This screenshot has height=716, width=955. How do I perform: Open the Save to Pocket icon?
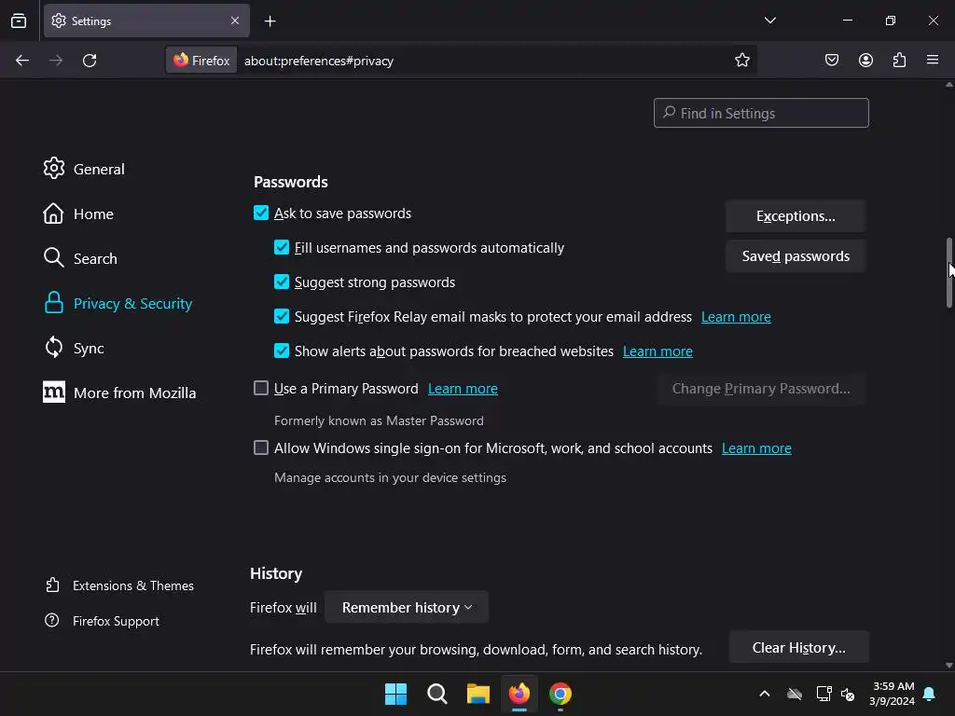831,61
